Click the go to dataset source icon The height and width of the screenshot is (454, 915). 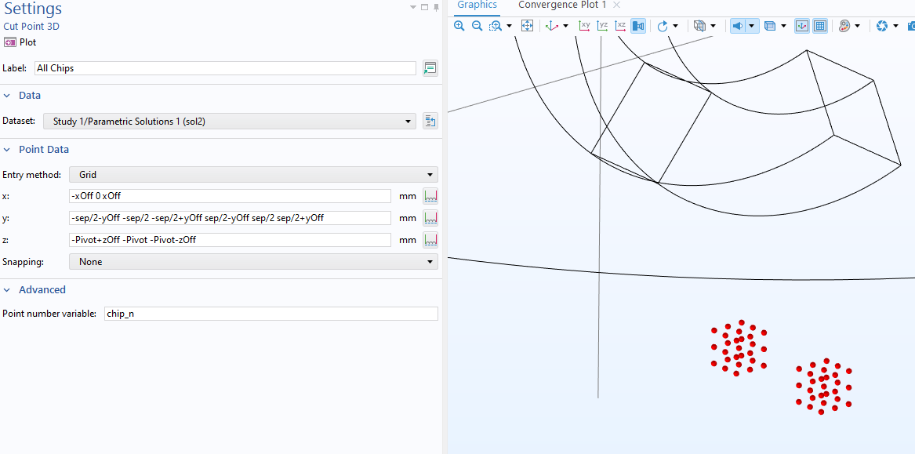coord(430,121)
